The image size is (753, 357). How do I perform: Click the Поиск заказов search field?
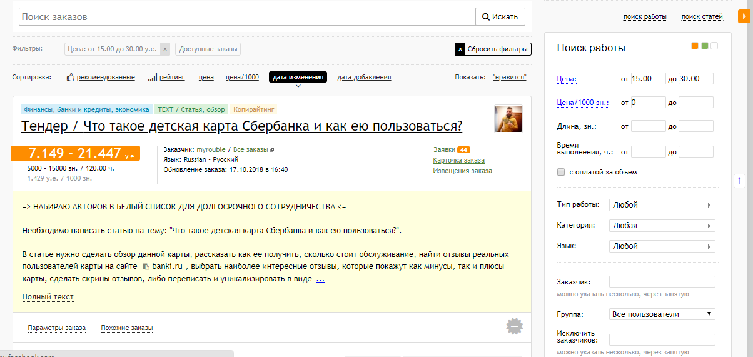pyautogui.click(x=247, y=17)
